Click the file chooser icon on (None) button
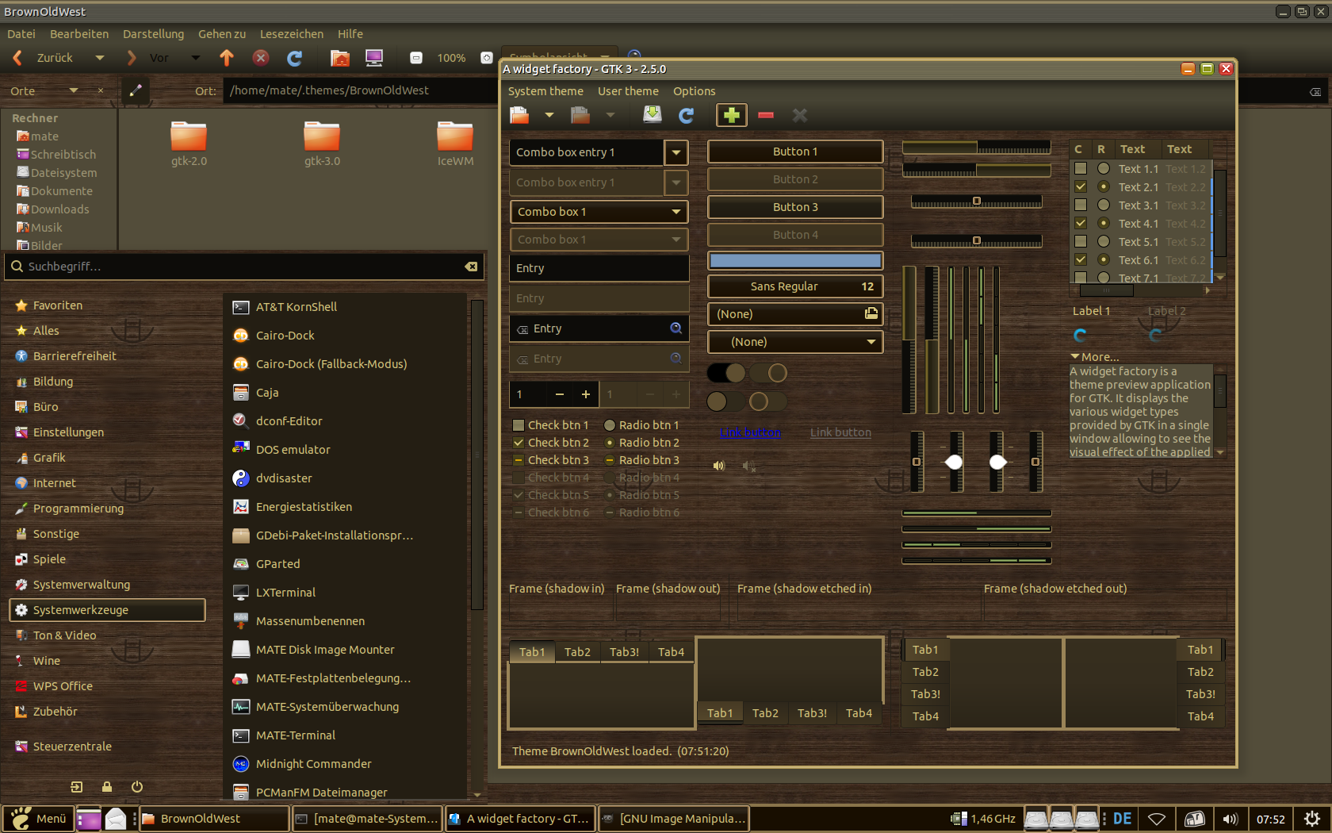 coord(871,313)
